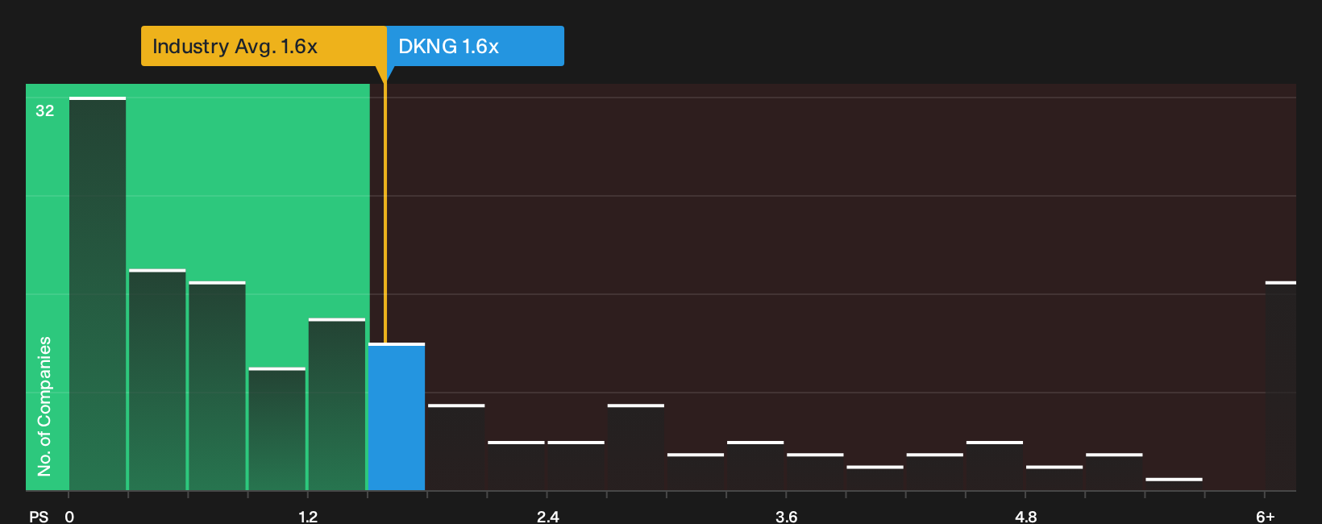Viewport: 1322px width, 524px height.
Task: Click the axis label 1.2
Action: (308, 516)
